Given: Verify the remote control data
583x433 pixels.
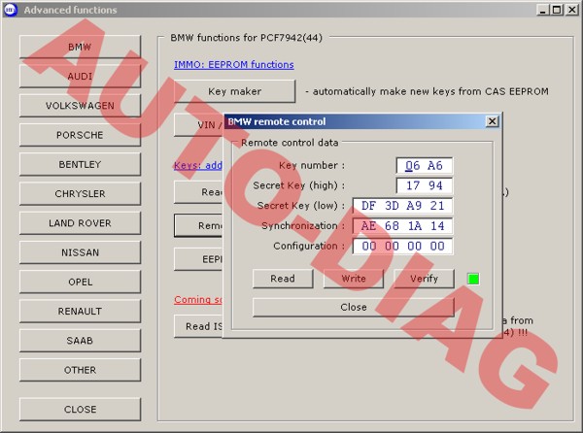Looking at the screenshot, I should click(x=424, y=279).
